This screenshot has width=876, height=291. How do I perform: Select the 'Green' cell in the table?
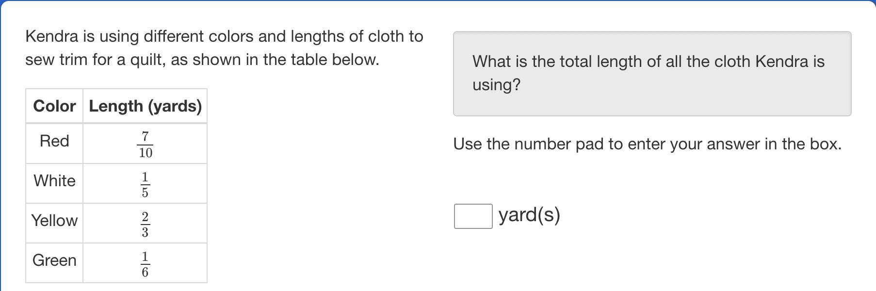pyautogui.click(x=54, y=260)
